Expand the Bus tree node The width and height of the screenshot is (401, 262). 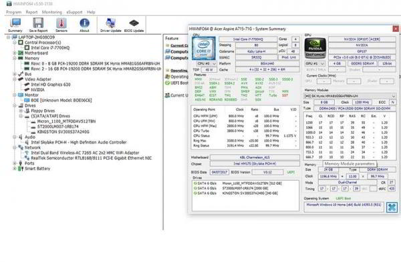[15, 74]
